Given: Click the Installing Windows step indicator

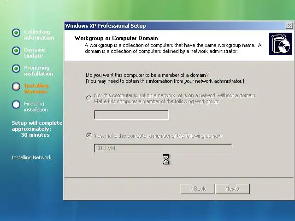Looking at the screenshot, I should pyautogui.click(x=16, y=87).
